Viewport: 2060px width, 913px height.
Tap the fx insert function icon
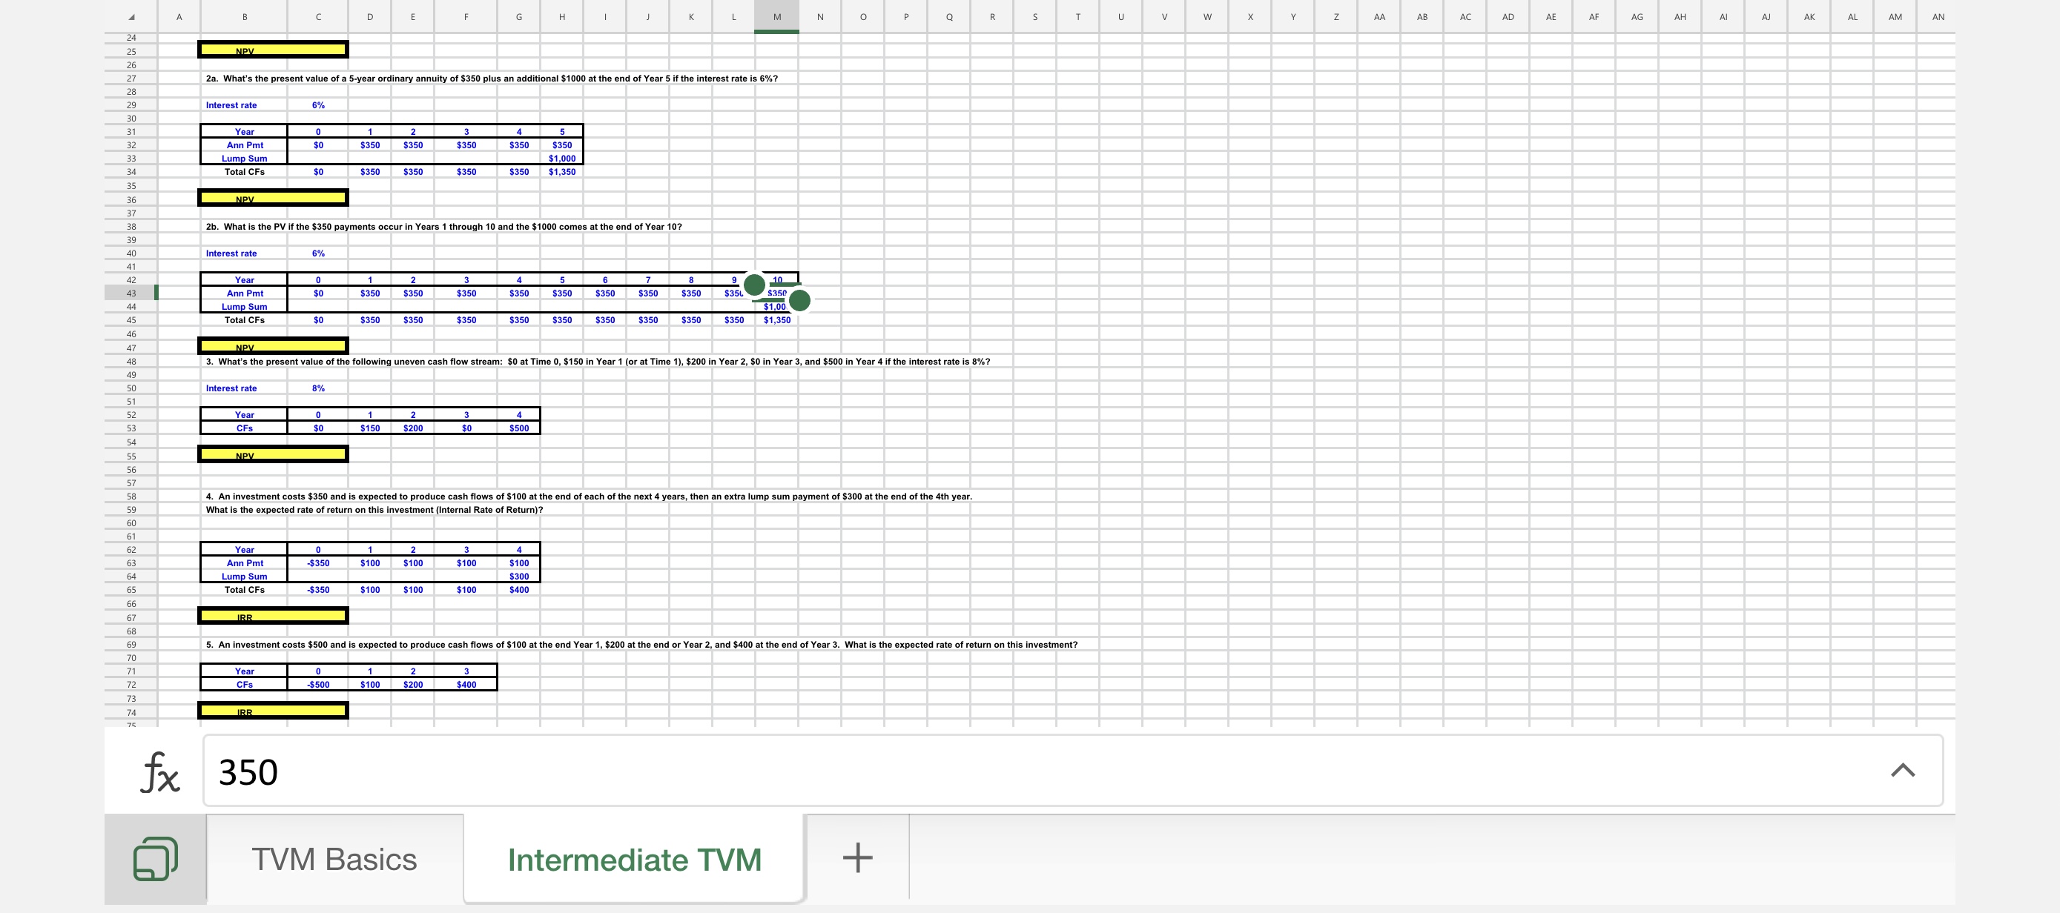[160, 772]
